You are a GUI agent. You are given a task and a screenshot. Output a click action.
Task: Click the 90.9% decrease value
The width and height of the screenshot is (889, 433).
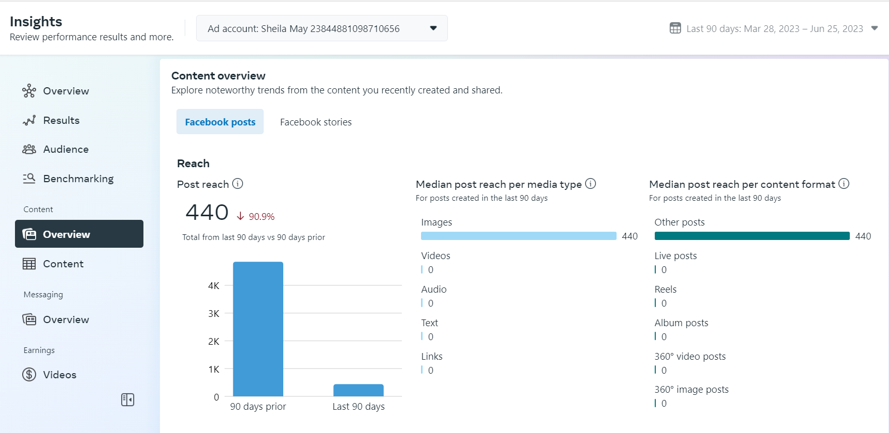262,217
